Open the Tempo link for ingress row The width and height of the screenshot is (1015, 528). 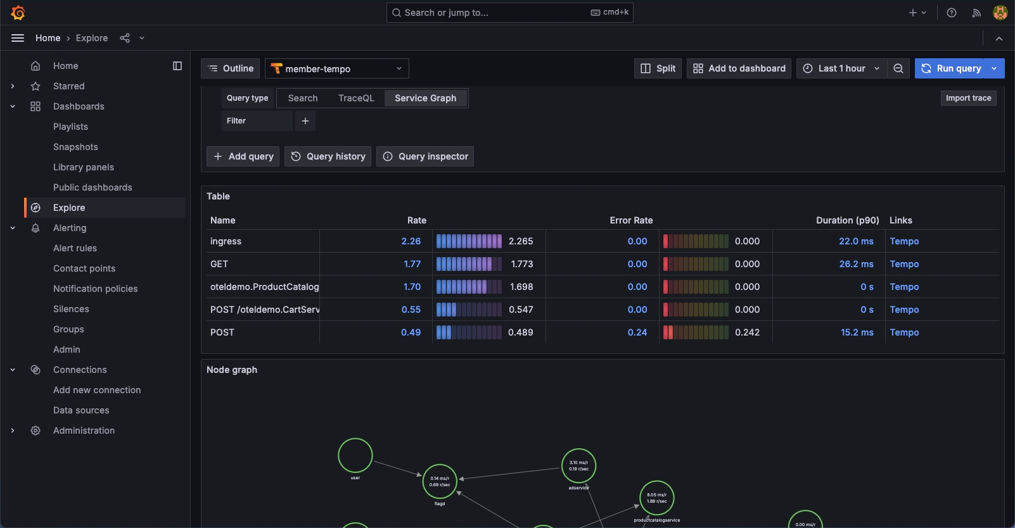[904, 241]
